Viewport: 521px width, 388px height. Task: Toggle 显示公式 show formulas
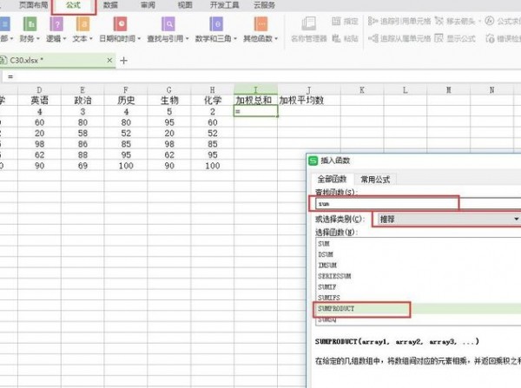pos(455,38)
